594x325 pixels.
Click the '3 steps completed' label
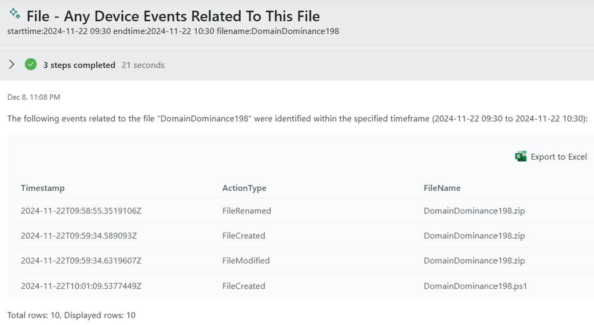click(79, 65)
